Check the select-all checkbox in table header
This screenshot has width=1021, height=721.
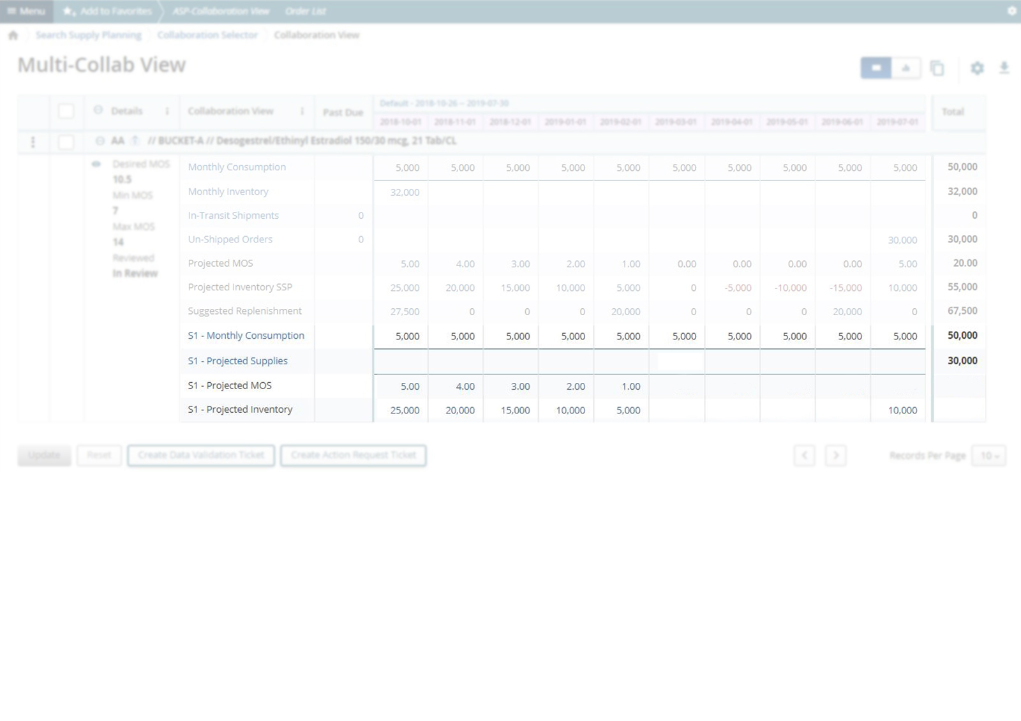point(66,111)
